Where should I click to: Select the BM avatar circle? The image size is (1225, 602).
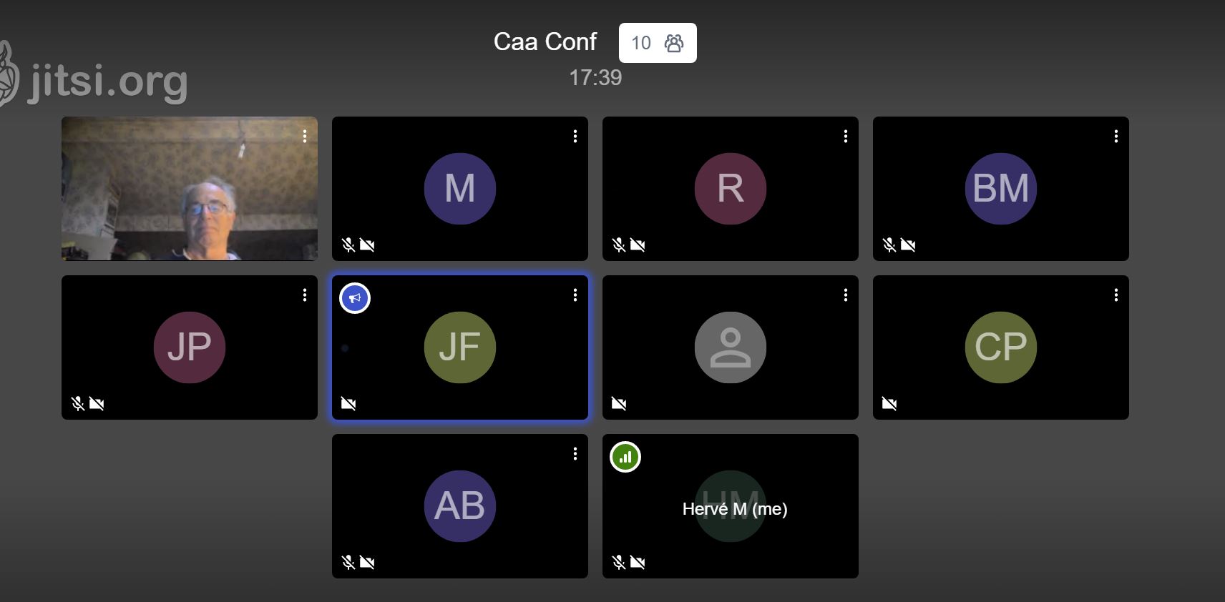(x=1001, y=189)
